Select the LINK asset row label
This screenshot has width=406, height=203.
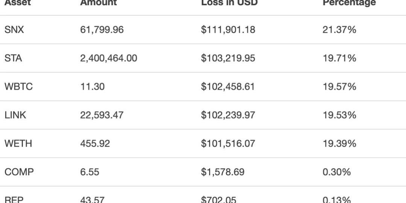15,115
